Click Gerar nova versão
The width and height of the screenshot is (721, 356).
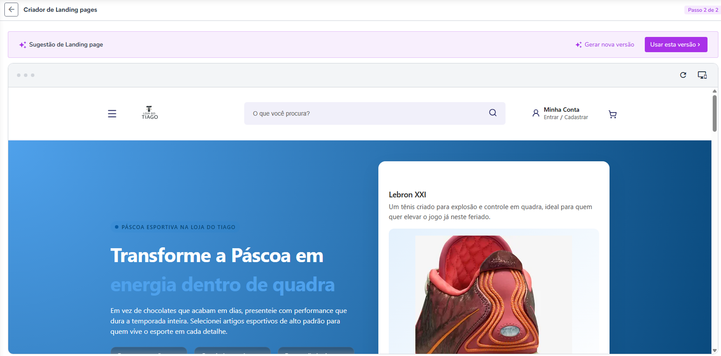(605, 44)
